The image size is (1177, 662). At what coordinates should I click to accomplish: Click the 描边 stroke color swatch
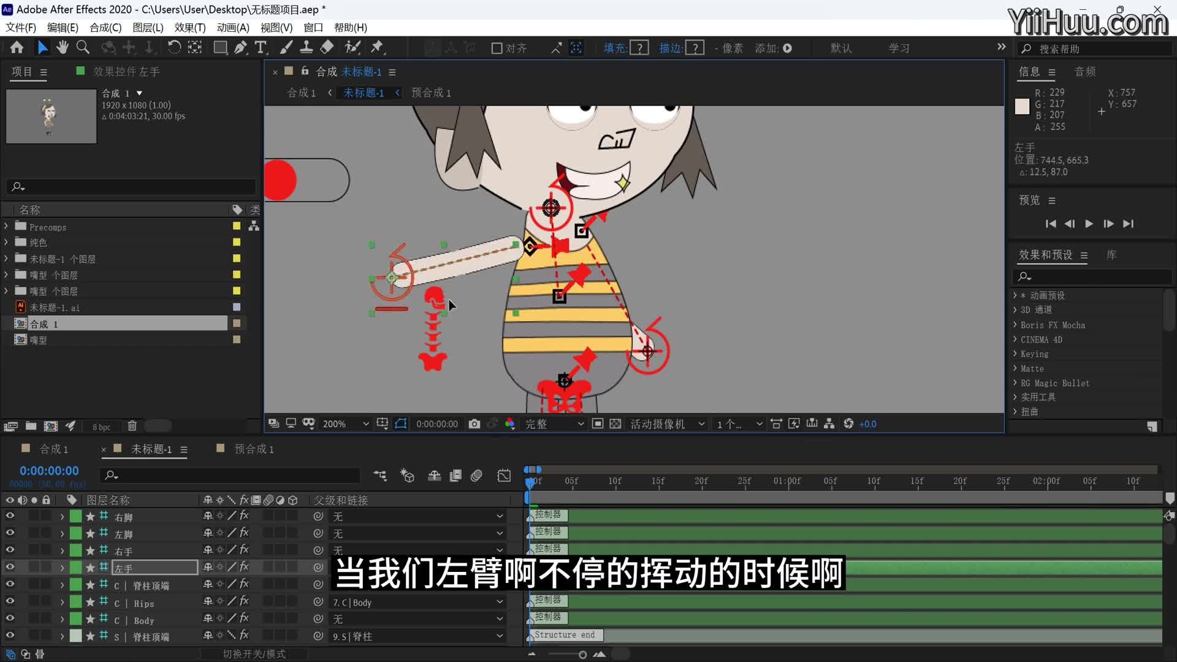click(695, 48)
